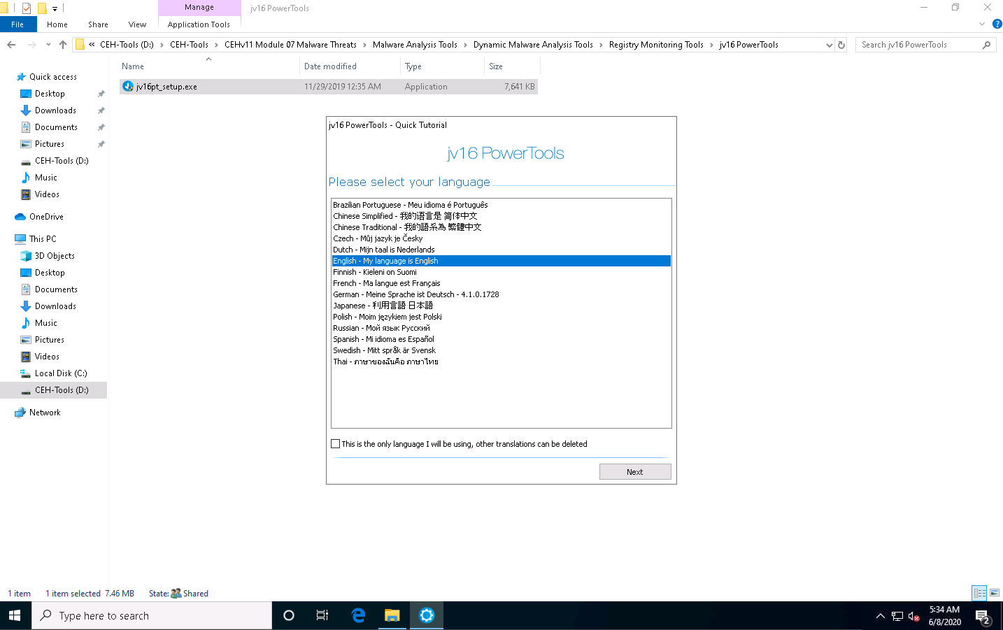Open the Application Tools tab
1003x630 pixels.
[199, 24]
